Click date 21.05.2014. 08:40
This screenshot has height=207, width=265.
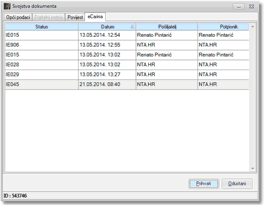100,85
